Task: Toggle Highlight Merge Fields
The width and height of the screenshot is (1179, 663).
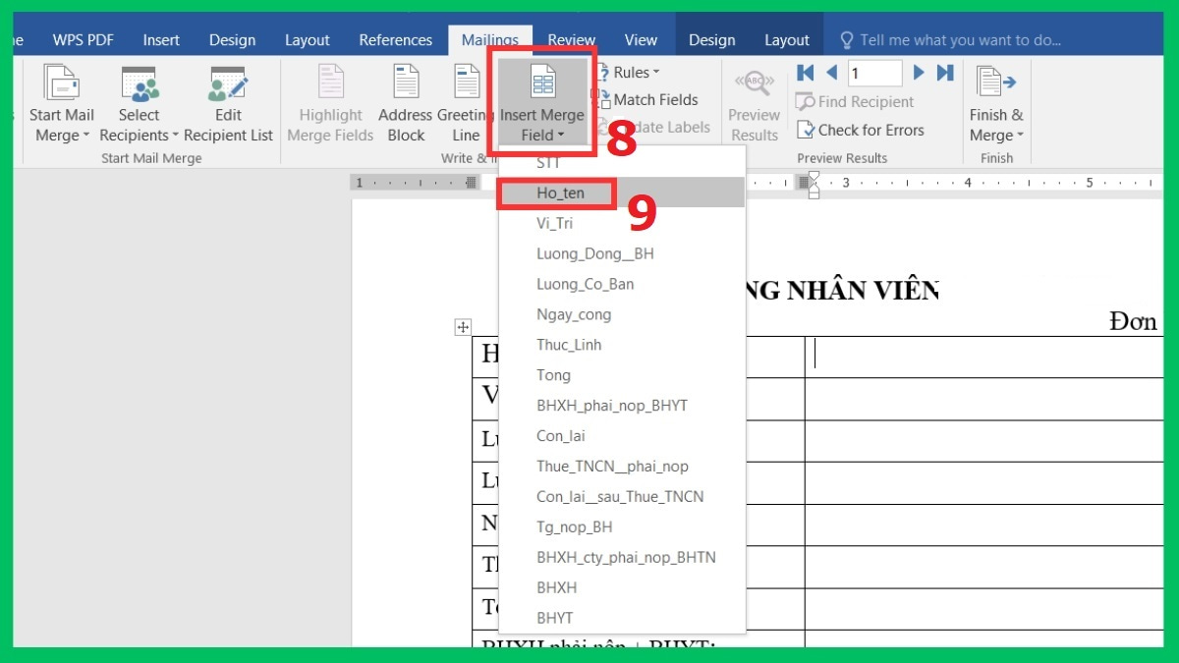Action: tap(329, 102)
